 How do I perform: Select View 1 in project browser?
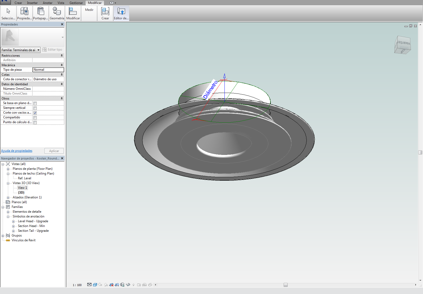(x=22, y=188)
